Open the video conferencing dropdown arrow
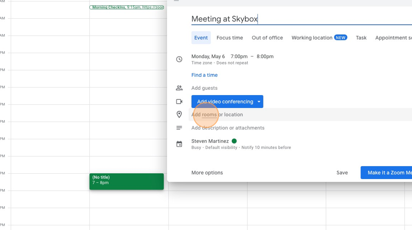This screenshot has height=230, width=412. [259, 102]
